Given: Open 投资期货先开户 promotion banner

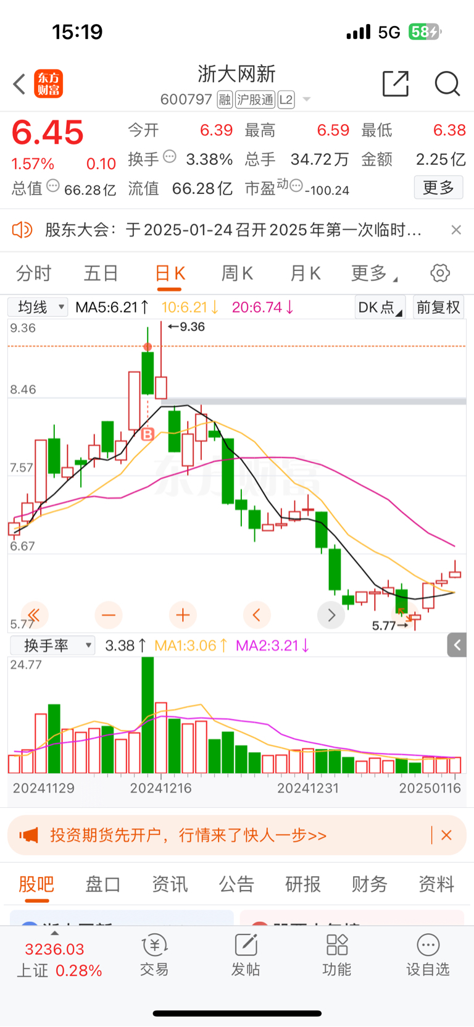Looking at the screenshot, I should [x=237, y=836].
